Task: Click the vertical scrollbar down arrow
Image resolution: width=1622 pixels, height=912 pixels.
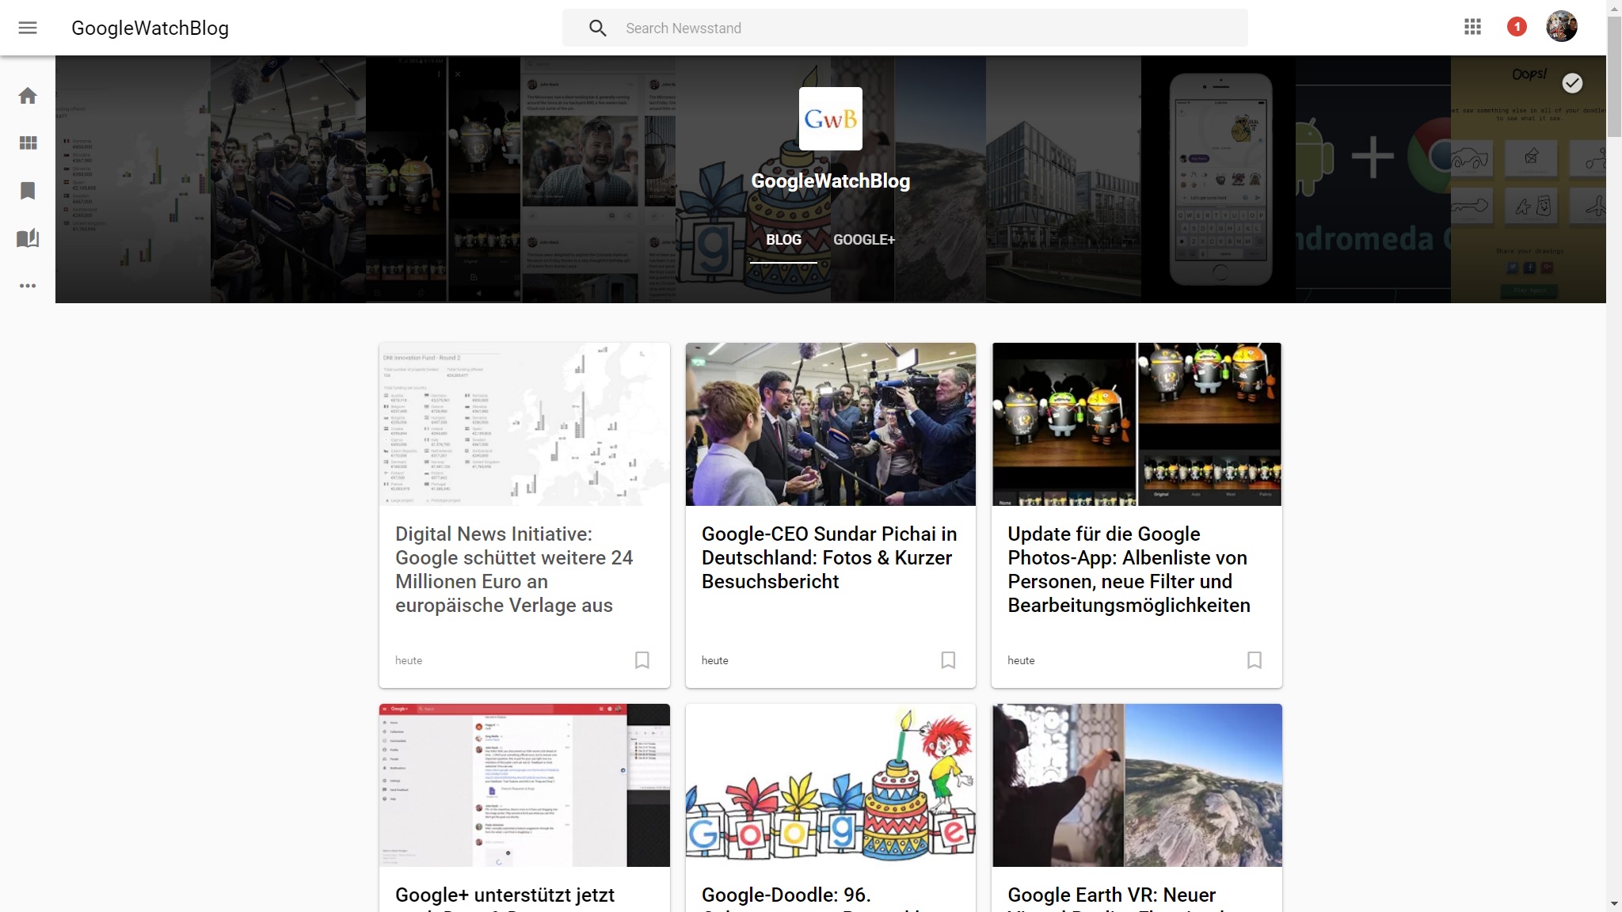Action: 1613,903
